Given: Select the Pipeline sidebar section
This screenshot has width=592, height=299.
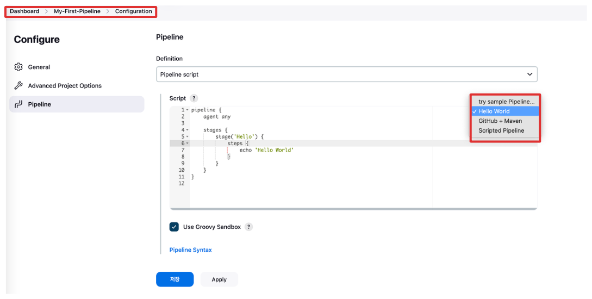Looking at the screenshot, I should click(x=77, y=104).
